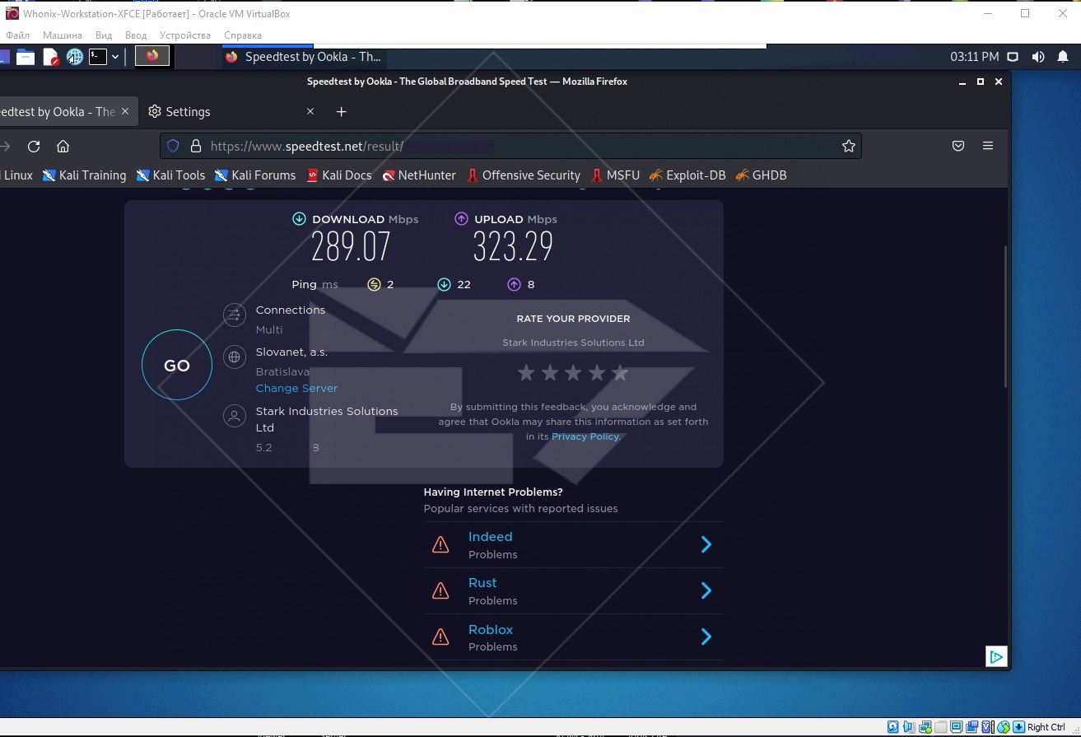Click the Slovanet server globe icon

click(235, 357)
